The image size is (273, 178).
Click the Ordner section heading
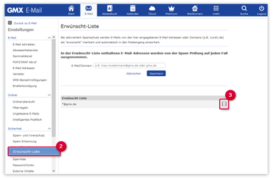click(13, 95)
